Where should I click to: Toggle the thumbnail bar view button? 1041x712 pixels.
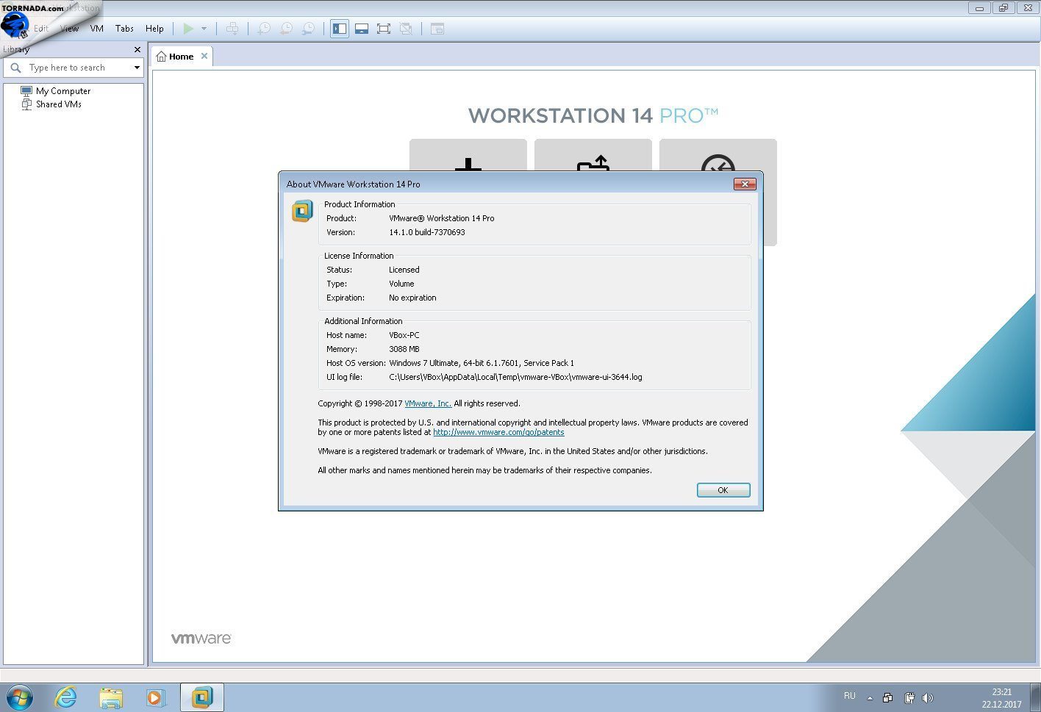coord(361,29)
